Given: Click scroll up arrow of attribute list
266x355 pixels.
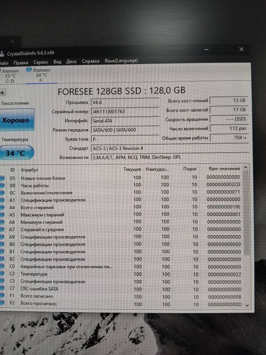Looking at the screenshot, I should click(245, 168).
